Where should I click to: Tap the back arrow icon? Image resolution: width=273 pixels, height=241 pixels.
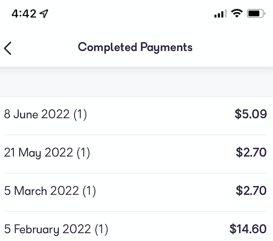[x=8, y=48]
